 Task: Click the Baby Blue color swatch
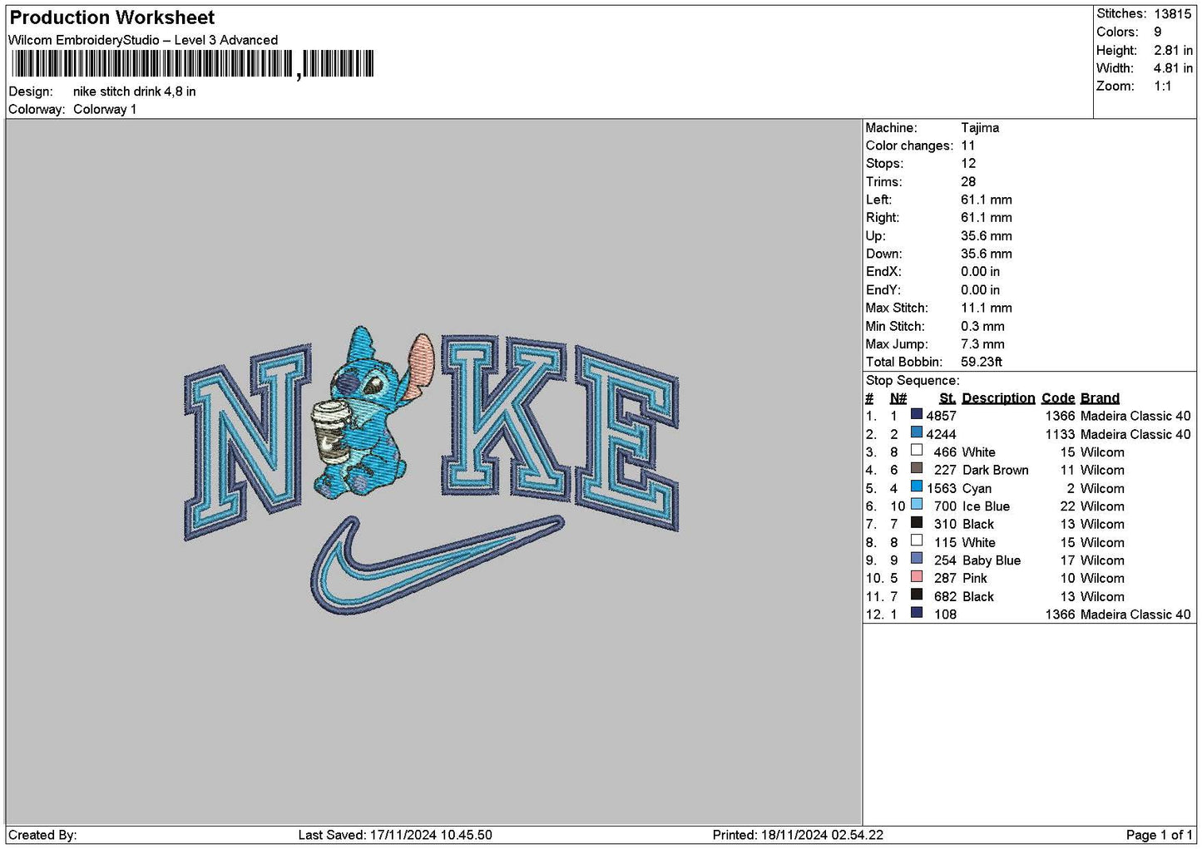coord(916,559)
